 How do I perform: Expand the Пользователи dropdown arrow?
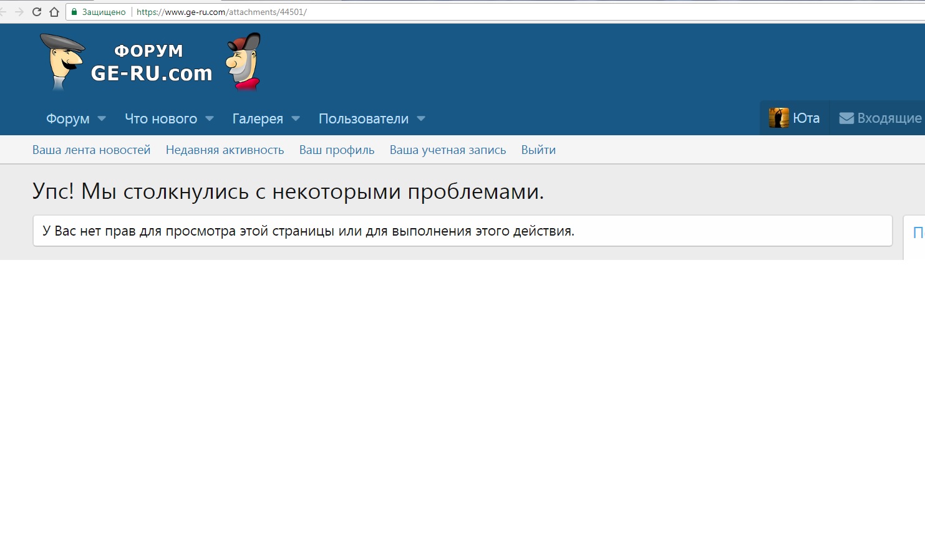point(421,118)
